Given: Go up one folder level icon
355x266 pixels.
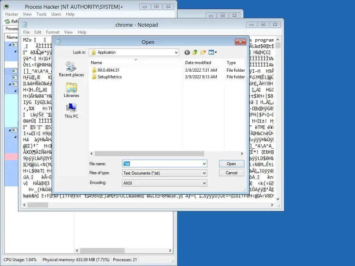Looking at the screenshot, I should (x=195, y=53).
